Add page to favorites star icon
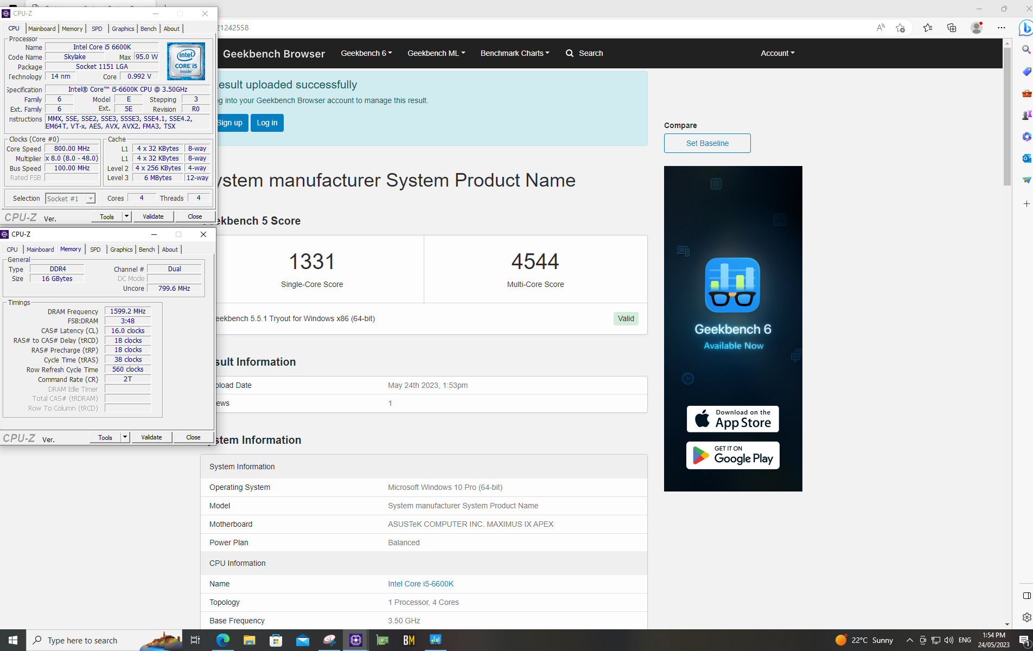The height and width of the screenshot is (651, 1033). pyautogui.click(x=901, y=28)
